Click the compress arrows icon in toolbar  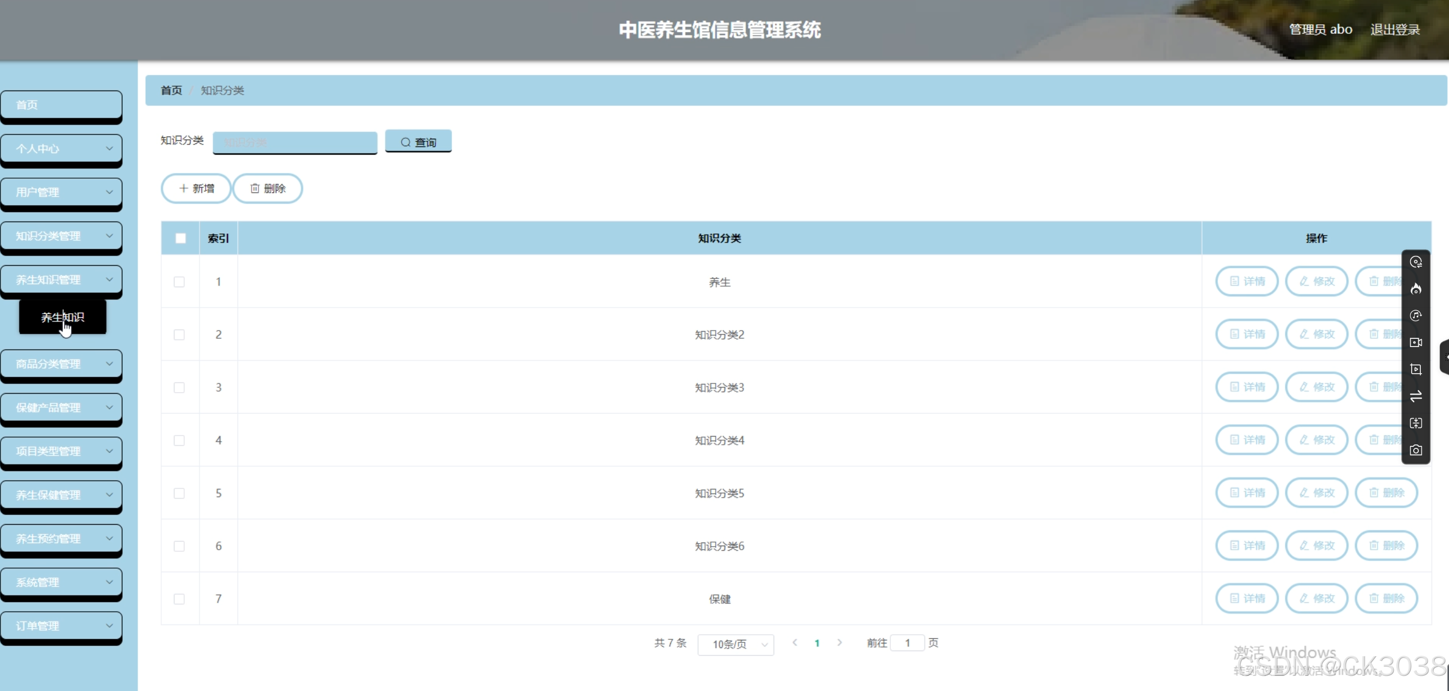coord(1416,423)
